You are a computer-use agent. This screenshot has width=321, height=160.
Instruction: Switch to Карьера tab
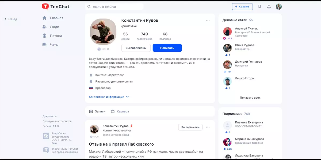pyautogui.click(x=120, y=111)
